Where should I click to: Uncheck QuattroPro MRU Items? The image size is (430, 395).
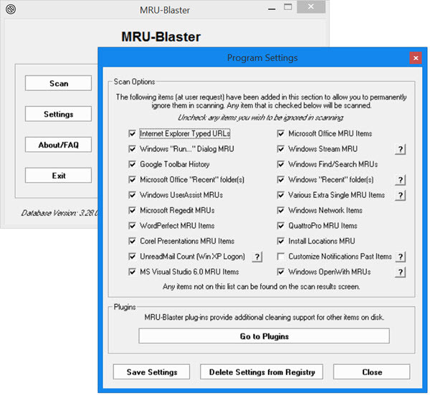[280, 226]
